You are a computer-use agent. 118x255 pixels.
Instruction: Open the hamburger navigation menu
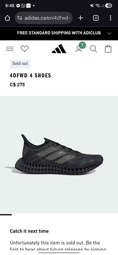coord(10,49)
